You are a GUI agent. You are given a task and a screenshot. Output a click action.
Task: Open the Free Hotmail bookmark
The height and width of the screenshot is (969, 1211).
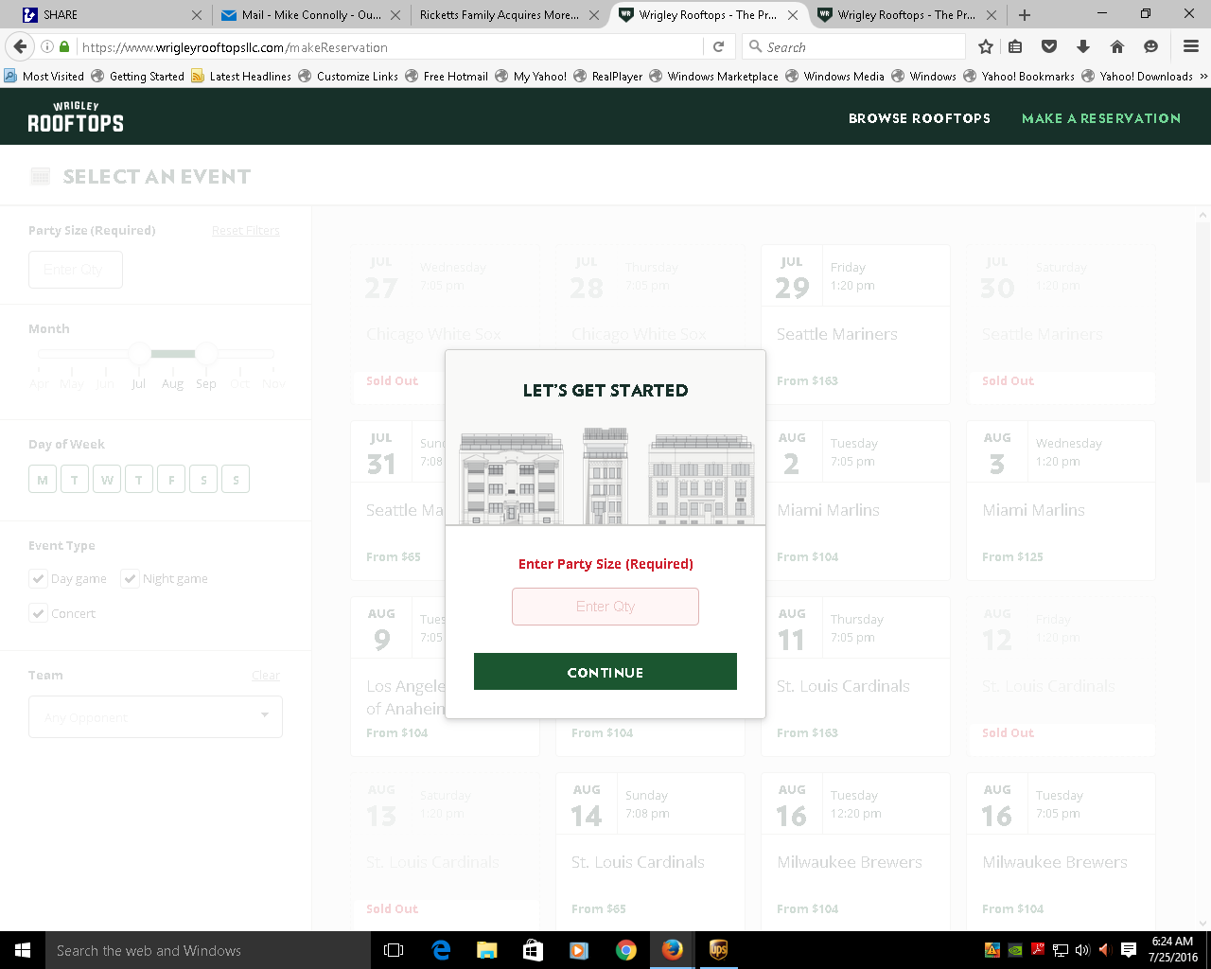pos(447,76)
